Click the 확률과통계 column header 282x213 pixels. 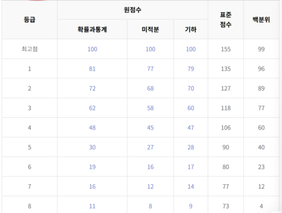[92, 29]
